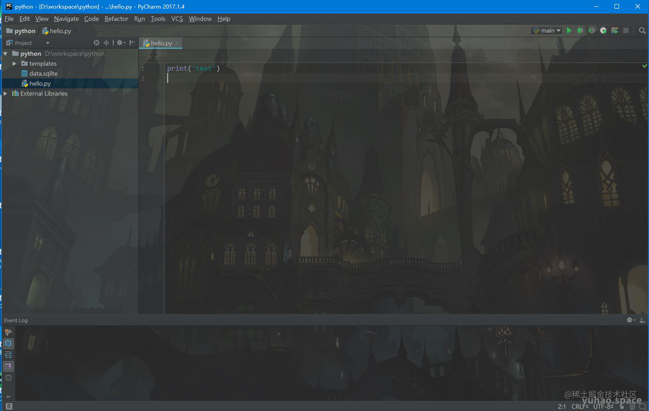
Task: Click the Hector inspection icon
Action: 632,406
